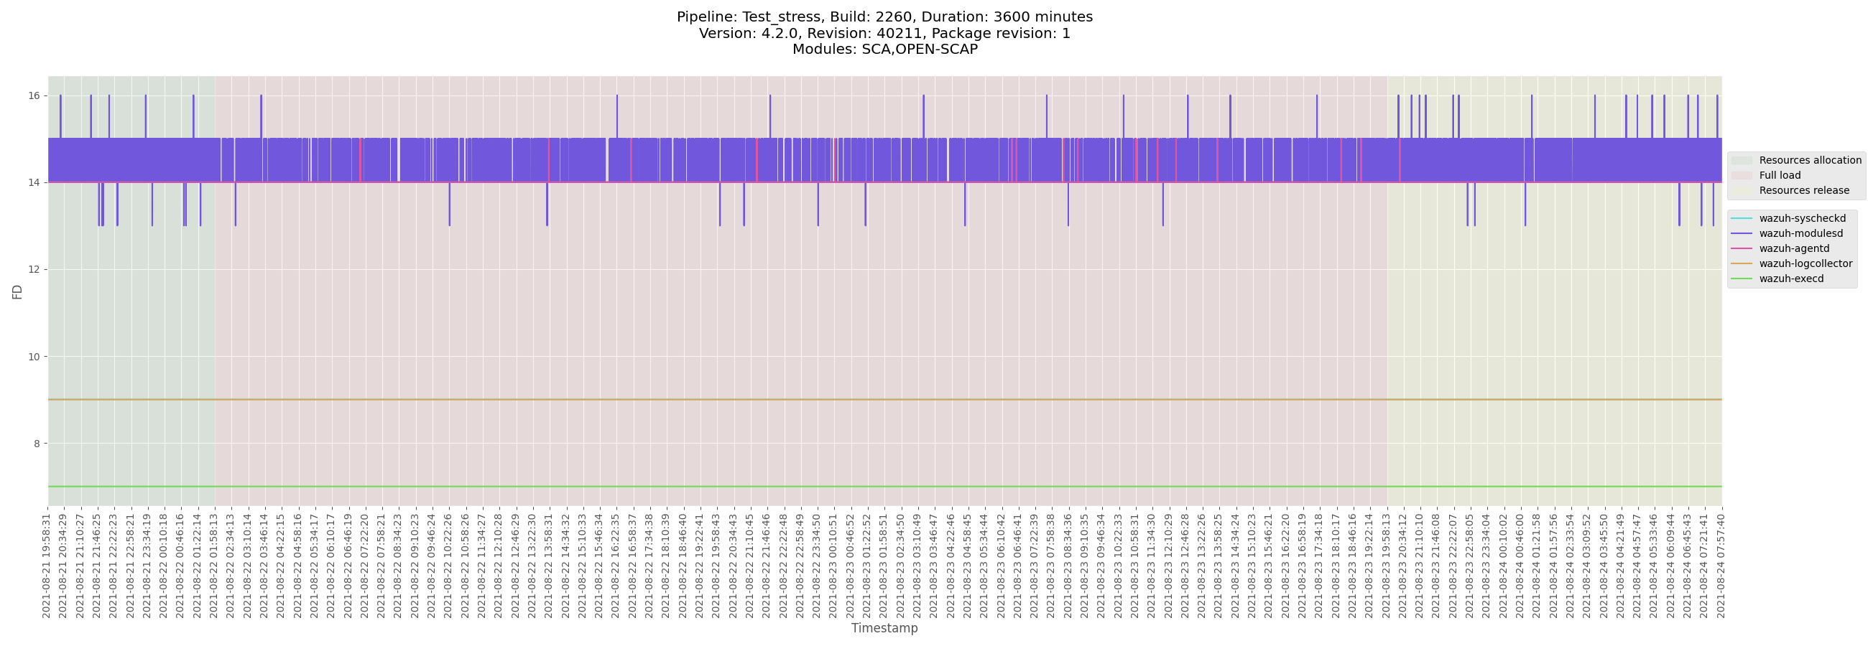Click the first timestamp 2021-08-21 19:58:31
Image resolution: width=1868 pixels, height=646 pixels.
point(47,566)
